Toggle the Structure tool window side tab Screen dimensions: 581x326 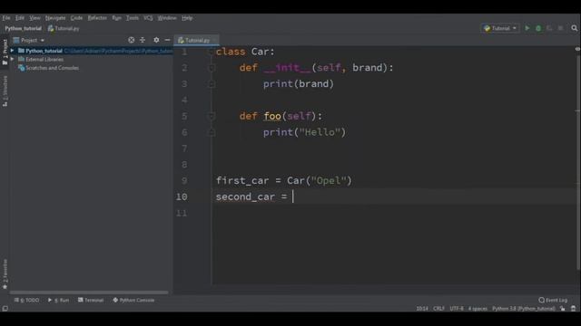[5, 91]
